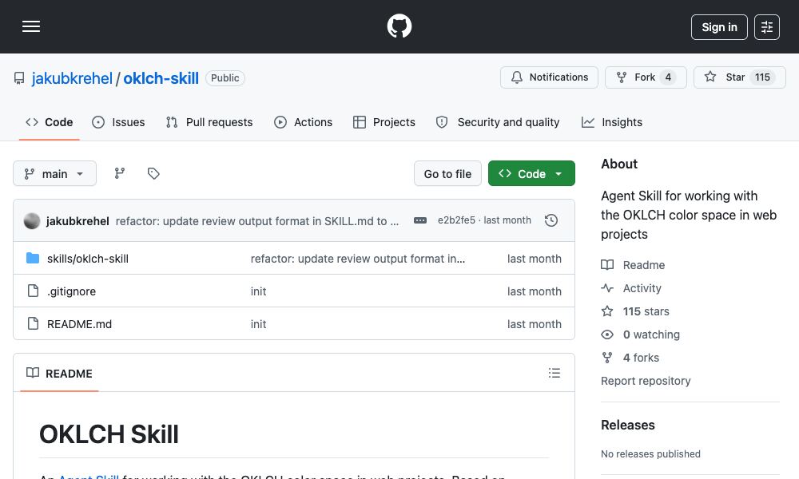Click the skills/oklch-skill folder icon
Image resolution: width=799 pixels, height=479 pixels.
click(x=33, y=258)
